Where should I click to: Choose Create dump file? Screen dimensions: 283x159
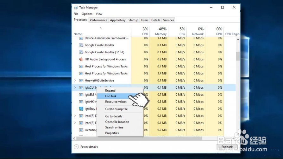pyautogui.click(x=120, y=109)
